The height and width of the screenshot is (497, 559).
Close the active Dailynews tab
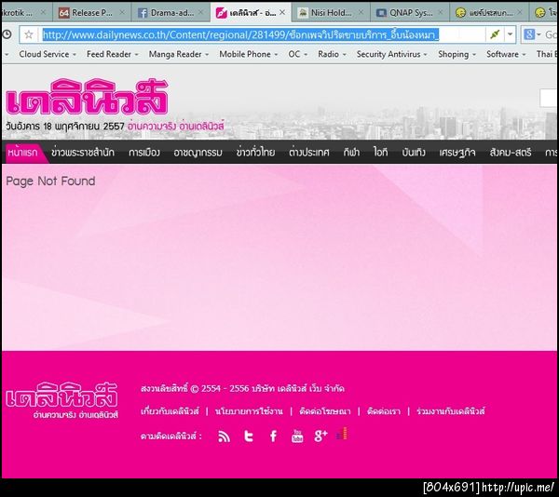click(x=282, y=12)
